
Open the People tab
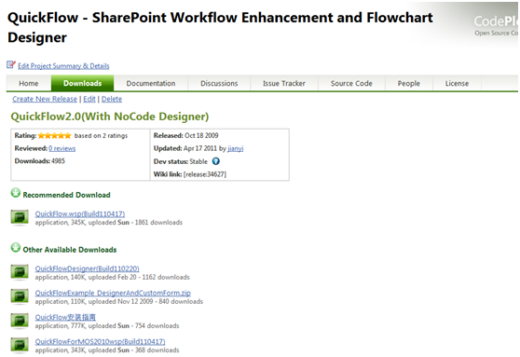tap(409, 83)
